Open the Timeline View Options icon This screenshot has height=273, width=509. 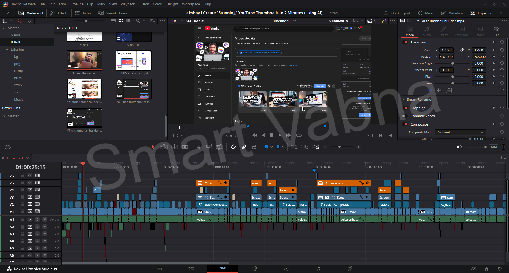coord(8,147)
